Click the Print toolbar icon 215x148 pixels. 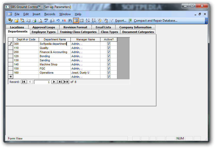tap(34, 21)
